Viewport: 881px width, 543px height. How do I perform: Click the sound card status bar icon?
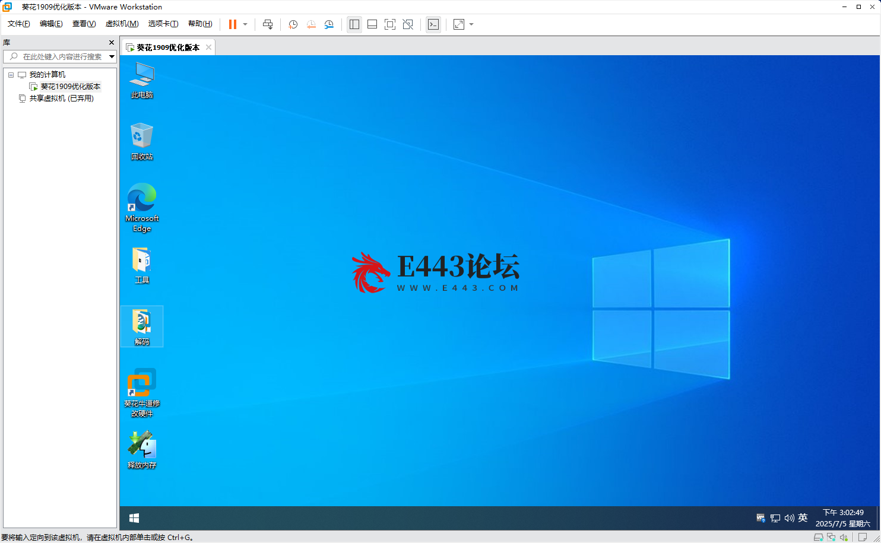pos(844,537)
